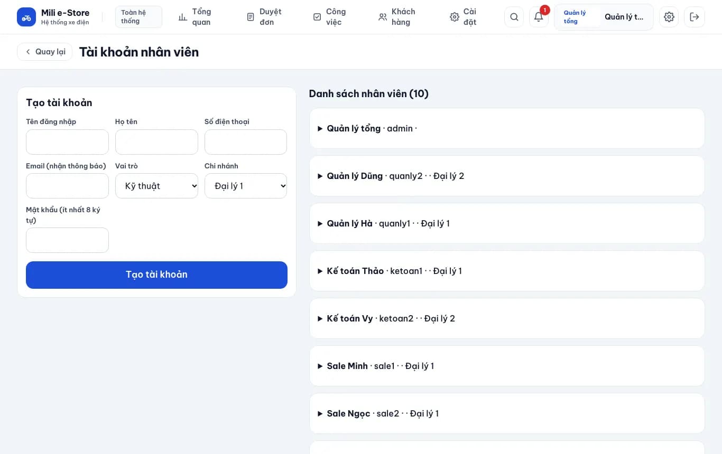Expand the Sale Minh row
722x454 pixels.
pyautogui.click(x=507, y=366)
